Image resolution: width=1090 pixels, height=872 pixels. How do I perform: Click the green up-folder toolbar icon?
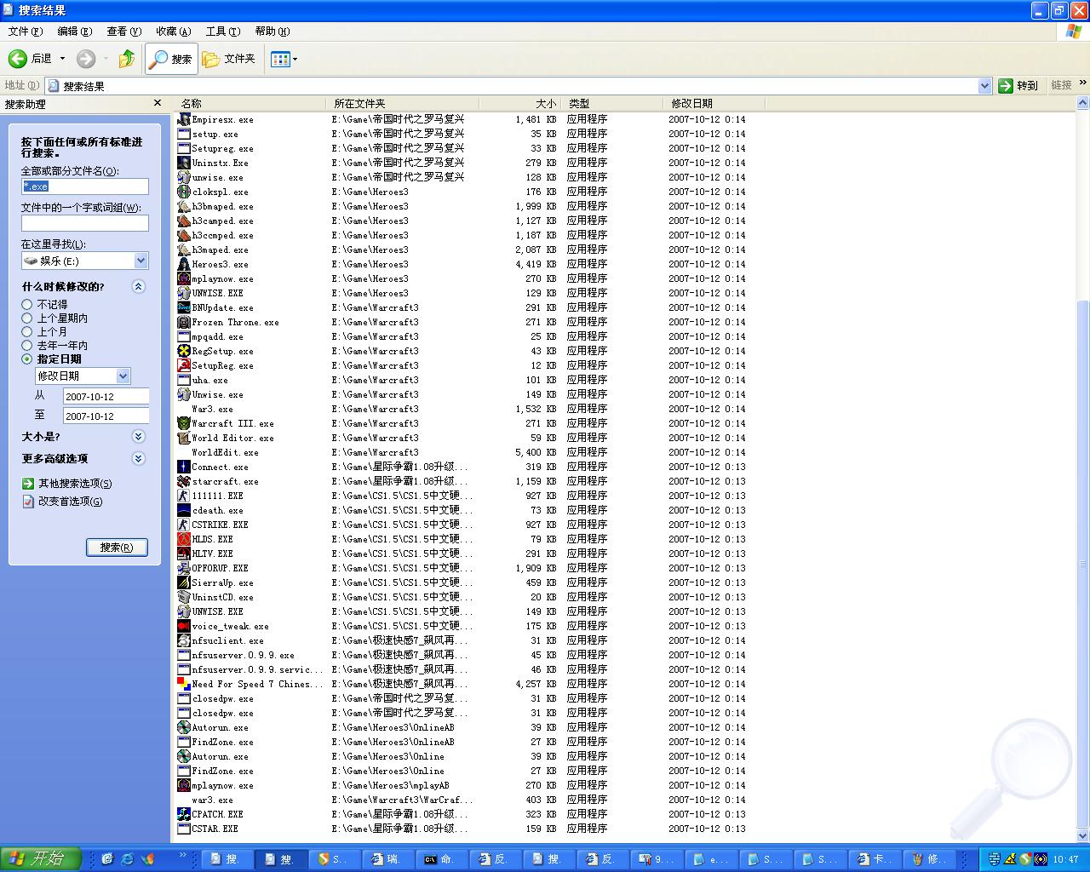coord(127,59)
